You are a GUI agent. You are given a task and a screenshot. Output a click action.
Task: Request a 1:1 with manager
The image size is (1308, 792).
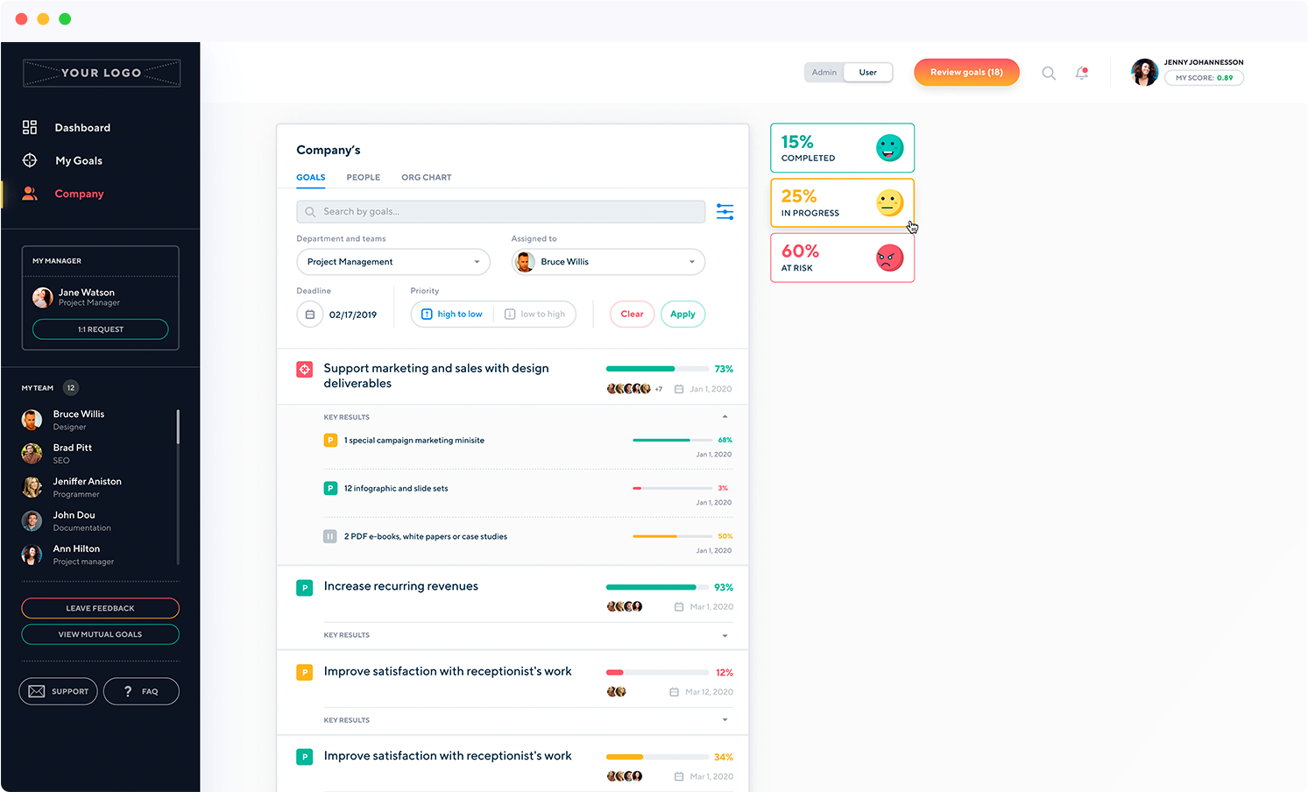101,329
